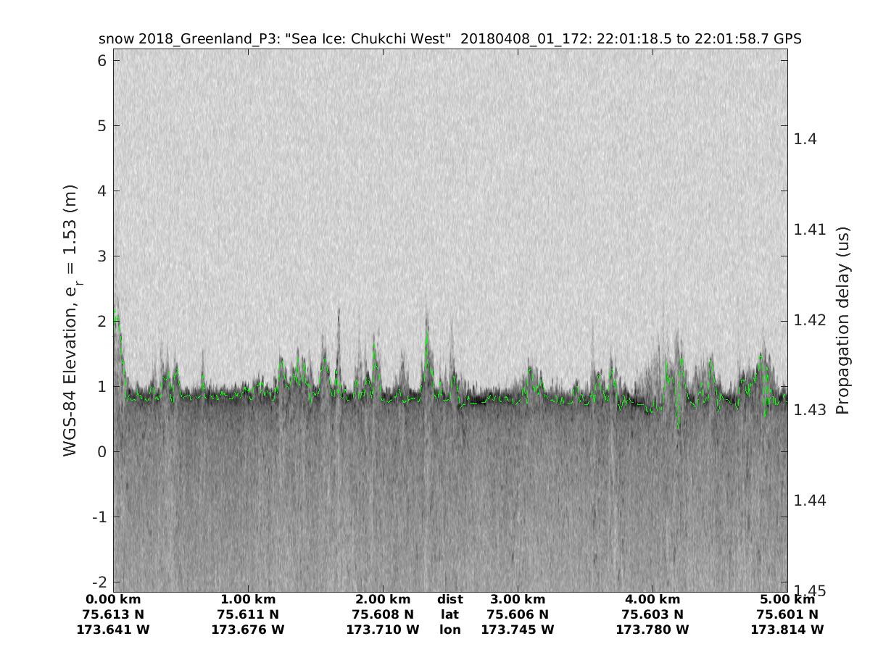Click the 0.00 km distance tick label
The width and height of the screenshot is (870, 652).
[113, 599]
